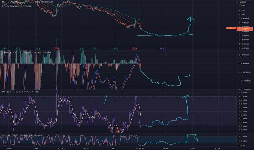The height and width of the screenshot is (150, 254).
Task: Select the Vol indicator legend
Action: point(4,4)
